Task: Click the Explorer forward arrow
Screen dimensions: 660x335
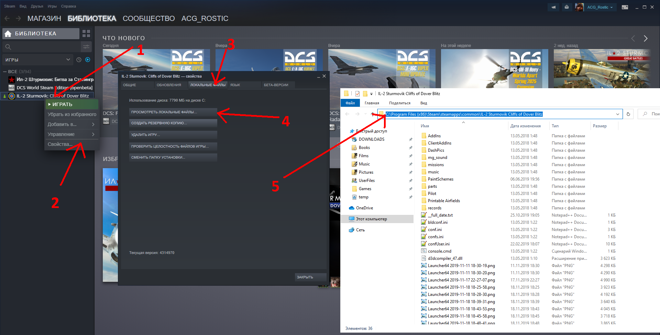Action: click(x=357, y=114)
